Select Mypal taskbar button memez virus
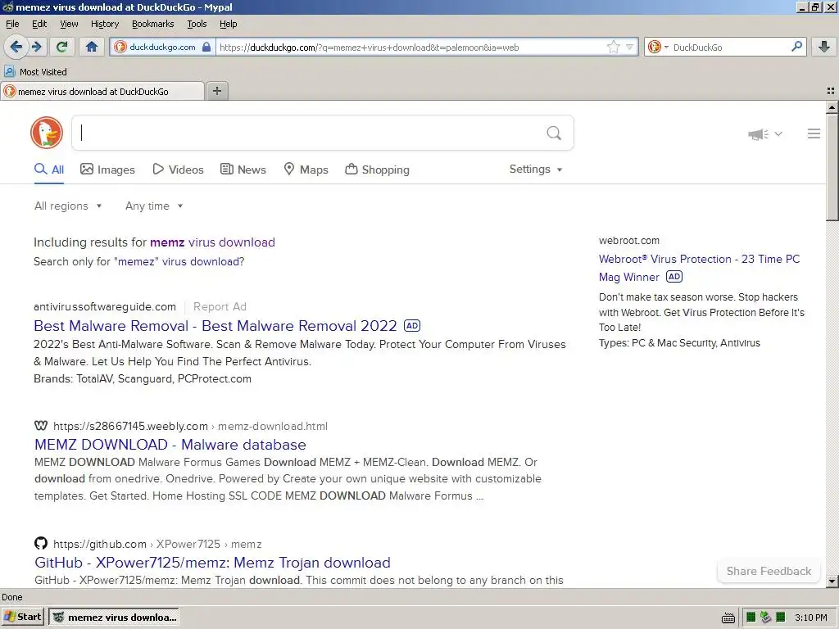Screen dimensions: 839x629 (x=113, y=618)
